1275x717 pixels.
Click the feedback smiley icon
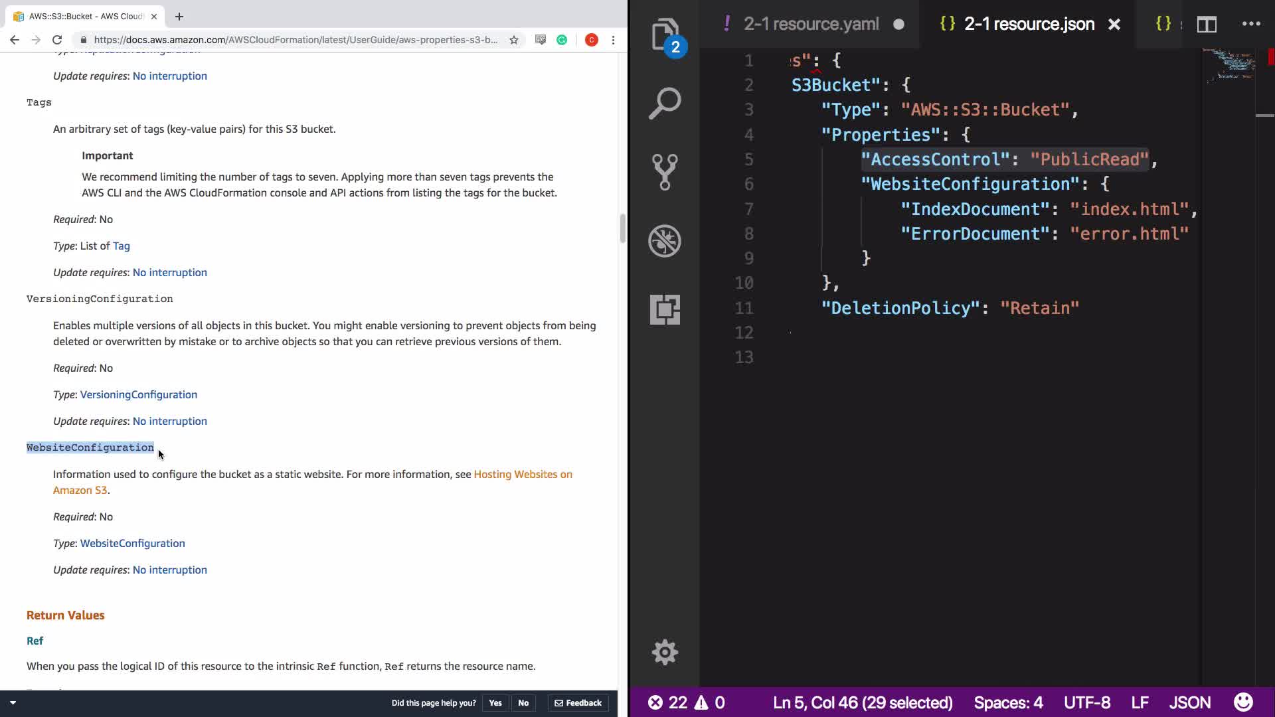(1243, 702)
